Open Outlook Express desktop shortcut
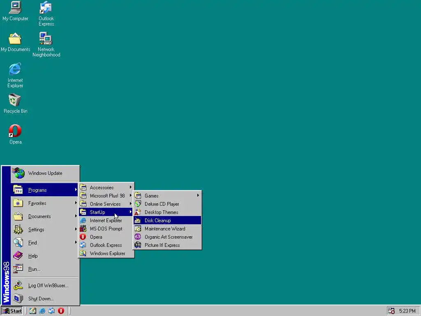Screen dimensions: 421x316 point(46,14)
